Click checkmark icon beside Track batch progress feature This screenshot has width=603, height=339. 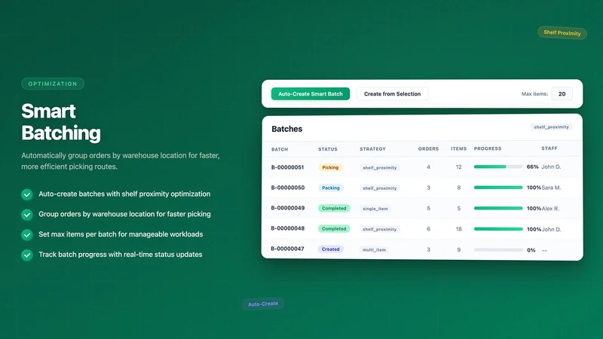(x=27, y=255)
